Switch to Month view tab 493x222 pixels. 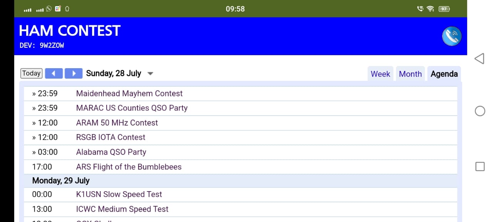coord(410,74)
